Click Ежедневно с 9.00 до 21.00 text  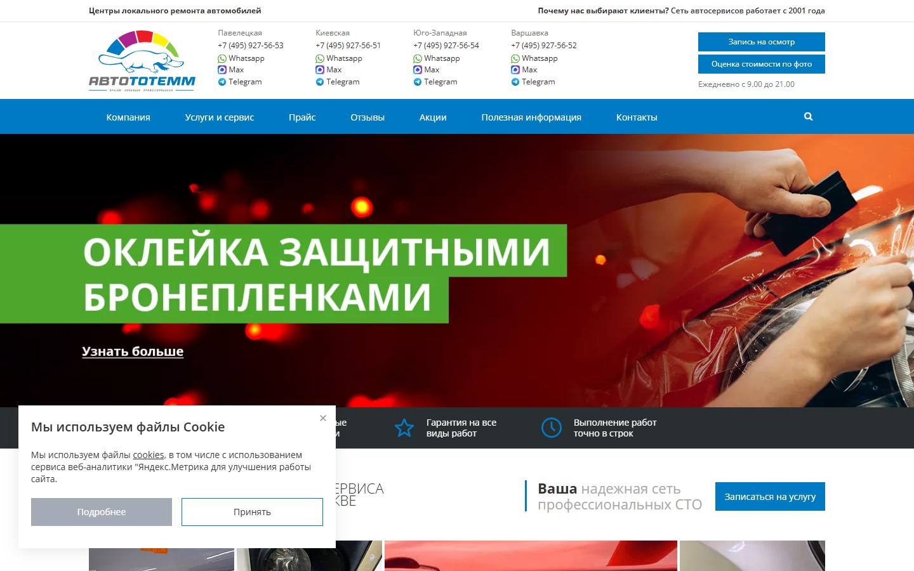coord(746,84)
